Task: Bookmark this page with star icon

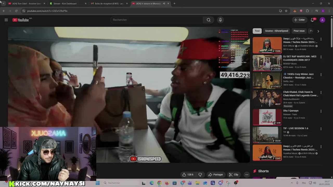Action: pos(286,11)
